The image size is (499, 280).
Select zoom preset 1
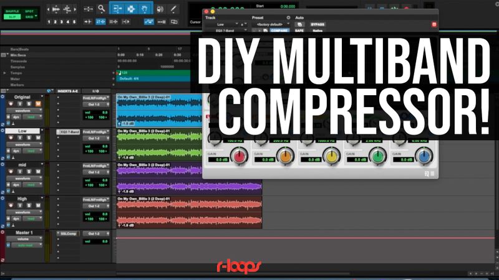pos(49,22)
